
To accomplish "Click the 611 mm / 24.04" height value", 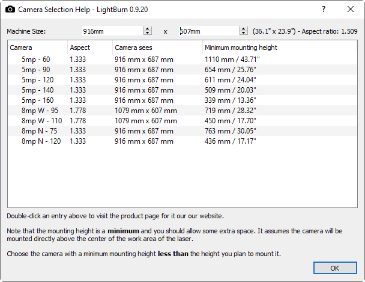I will pyautogui.click(x=230, y=80).
